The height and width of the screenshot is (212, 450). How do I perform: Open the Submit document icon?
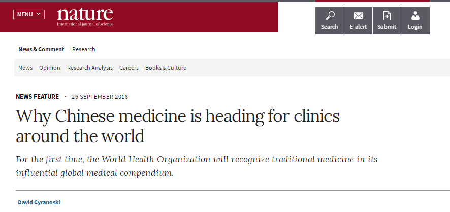pos(387,16)
